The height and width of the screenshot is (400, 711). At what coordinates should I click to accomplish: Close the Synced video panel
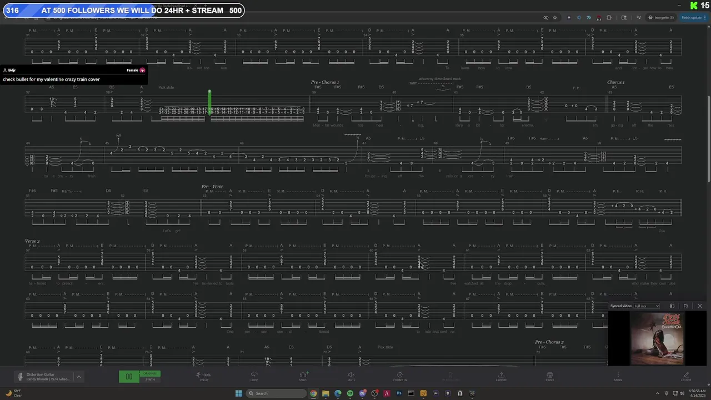point(699,306)
